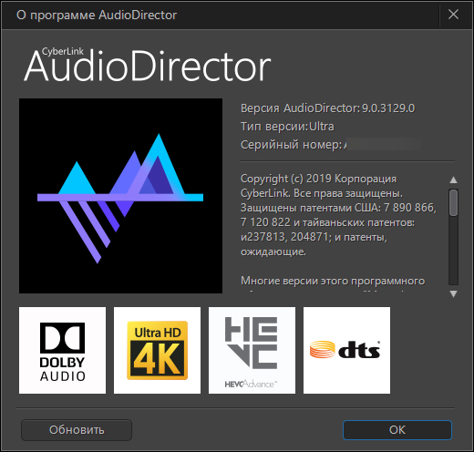Click the Обновить button
This screenshot has height=452, width=474.
click(x=77, y=430)
